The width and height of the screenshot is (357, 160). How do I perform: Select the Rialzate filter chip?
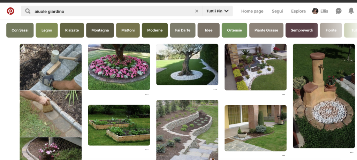point(72,30)
